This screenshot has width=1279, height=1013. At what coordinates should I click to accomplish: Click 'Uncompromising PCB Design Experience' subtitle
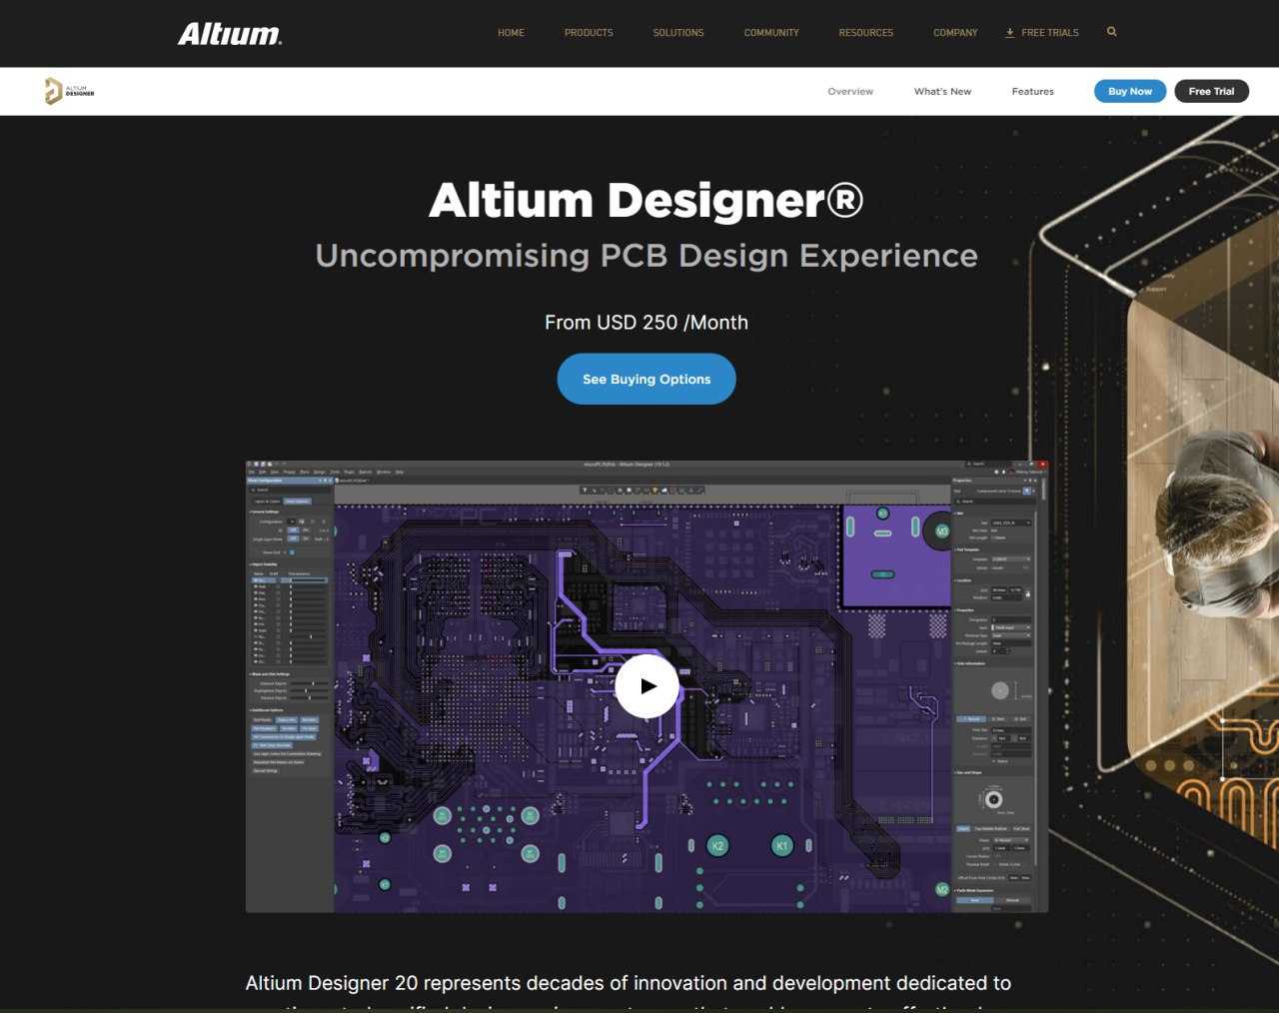click(646, 256)
